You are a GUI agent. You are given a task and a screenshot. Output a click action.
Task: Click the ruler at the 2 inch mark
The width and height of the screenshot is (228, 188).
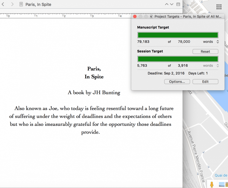64,16
